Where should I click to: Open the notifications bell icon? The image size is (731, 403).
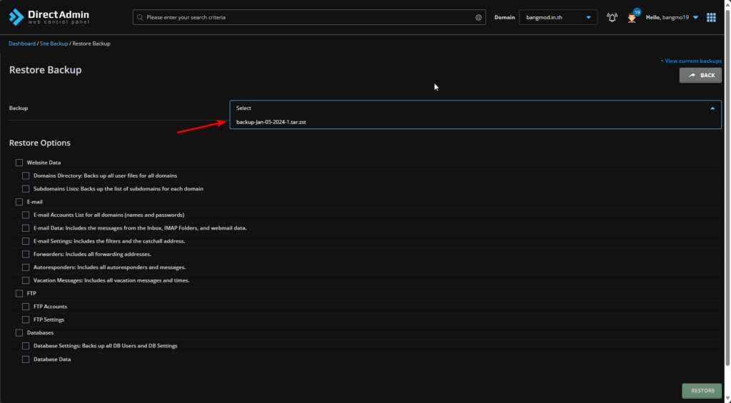(x=612, y=17)
